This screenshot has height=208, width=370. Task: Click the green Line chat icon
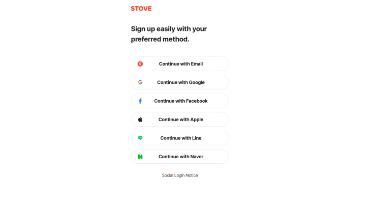(140, 138)
